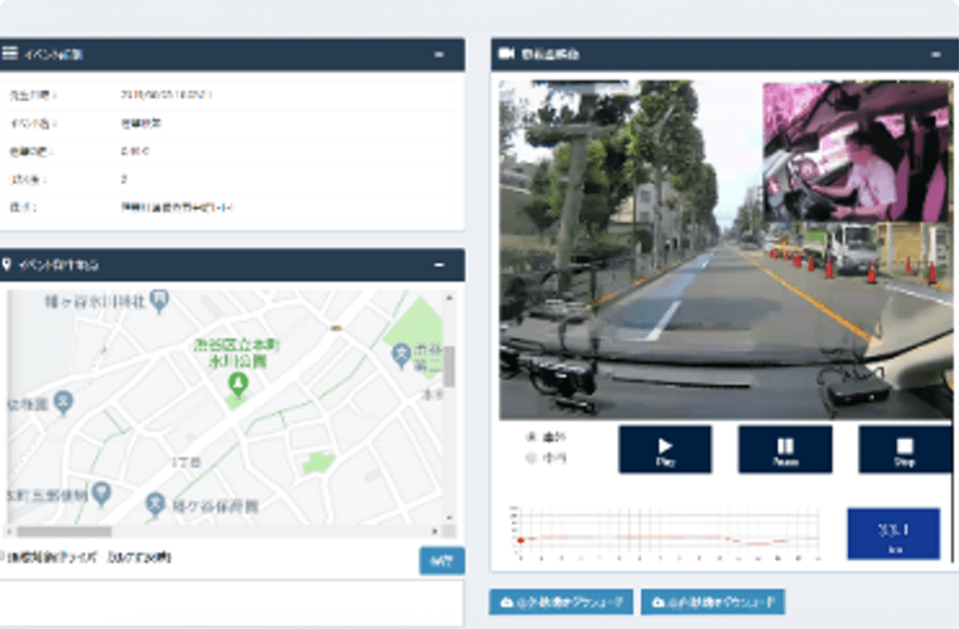Collapse the event location map panel

coord(439,265)
